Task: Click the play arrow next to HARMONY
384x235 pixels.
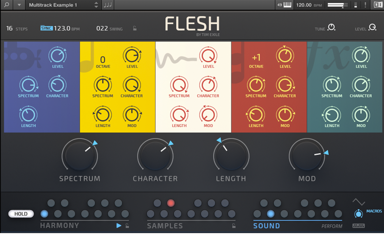Action: coord(119,226)
